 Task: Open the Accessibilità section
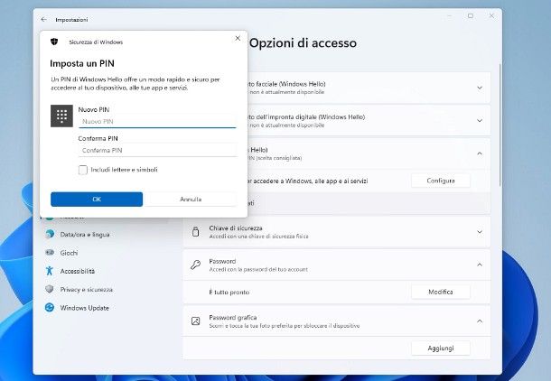(x=78, y=271)
